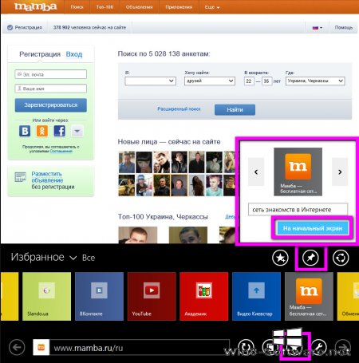This screenshot has width=359, height=363.
Task: Open the Приложения menu item
Action: [x=179, y=7]
